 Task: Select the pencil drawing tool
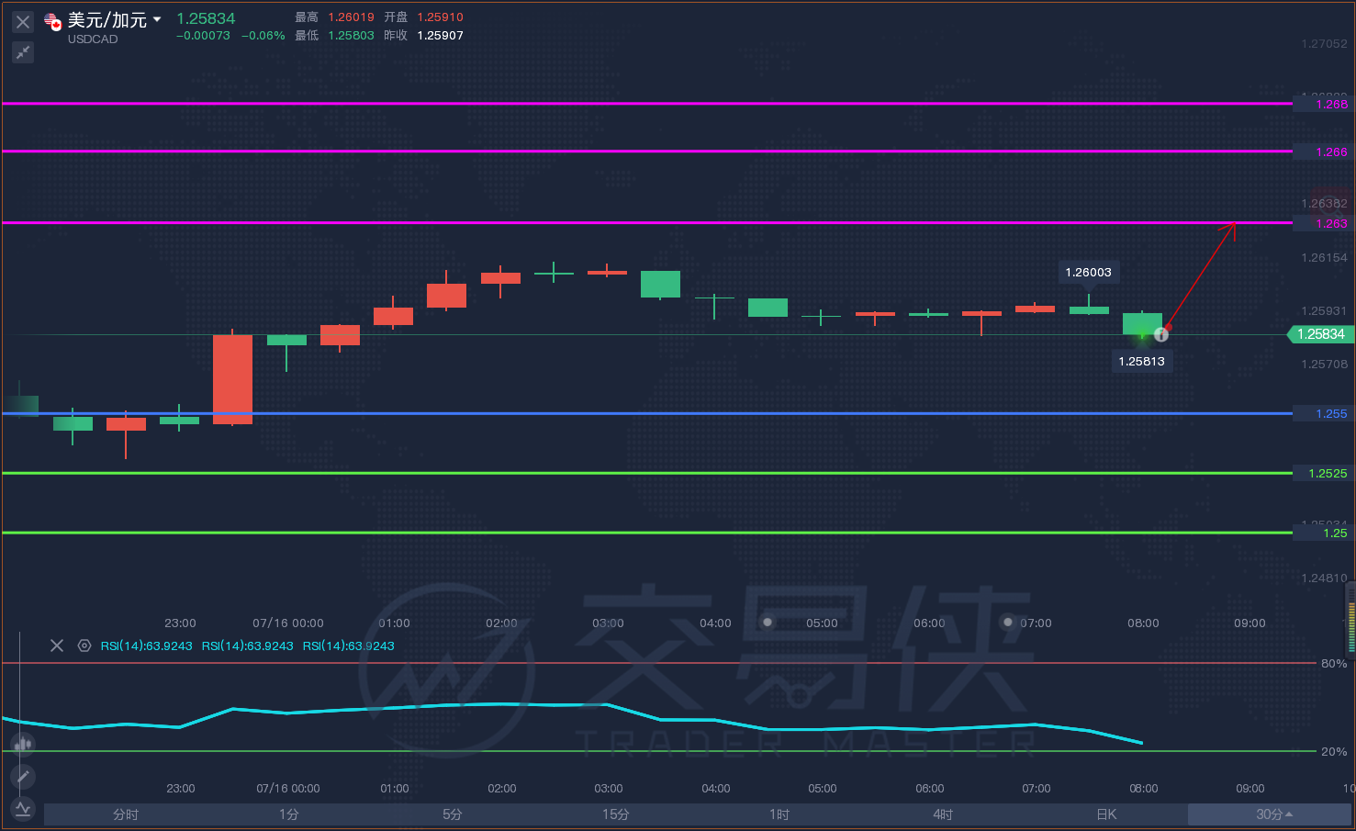pyautogui.click(x=23, y=777)
